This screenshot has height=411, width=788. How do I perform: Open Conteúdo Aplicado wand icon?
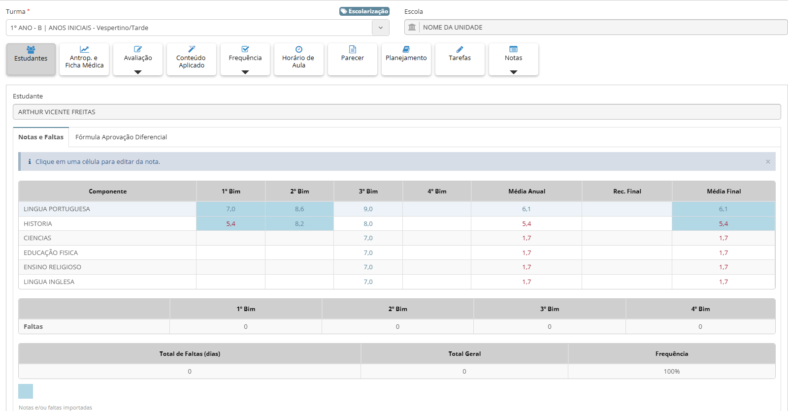[192, 49]
